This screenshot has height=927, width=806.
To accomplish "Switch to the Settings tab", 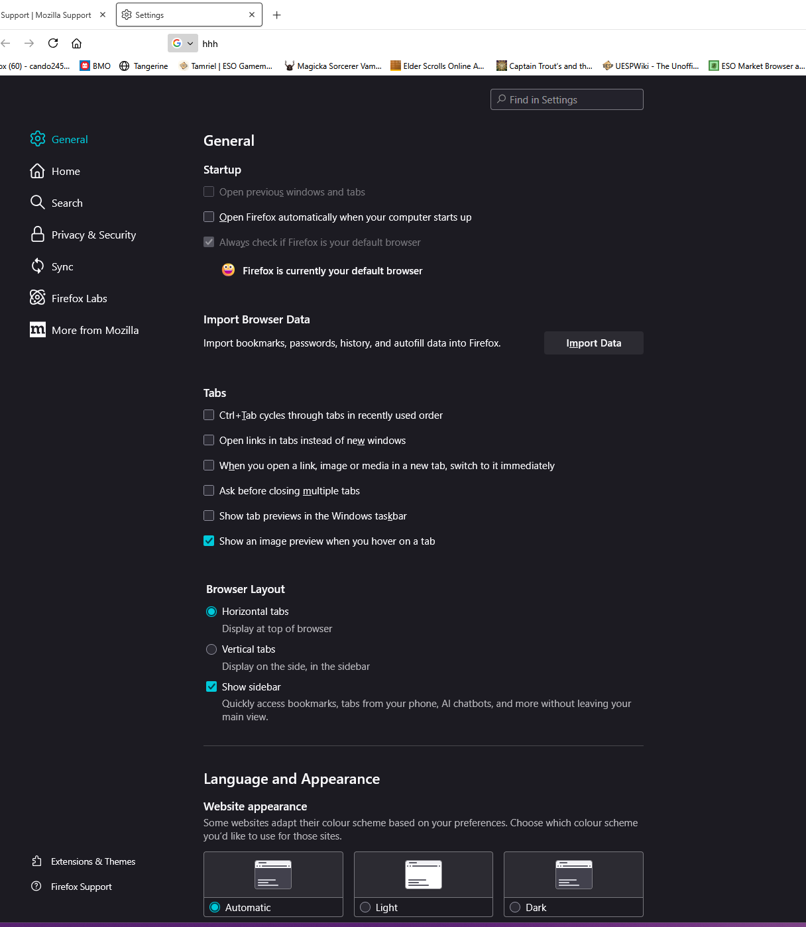I will (189, 15).
